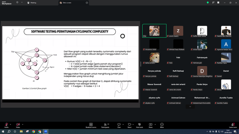Expand the Audio options arrow
The width and height of the screenshot is (239, 134).
tap(10, 124)
